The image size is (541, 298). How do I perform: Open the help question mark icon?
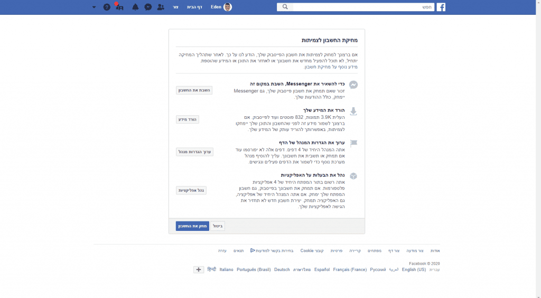click(107, 7)
